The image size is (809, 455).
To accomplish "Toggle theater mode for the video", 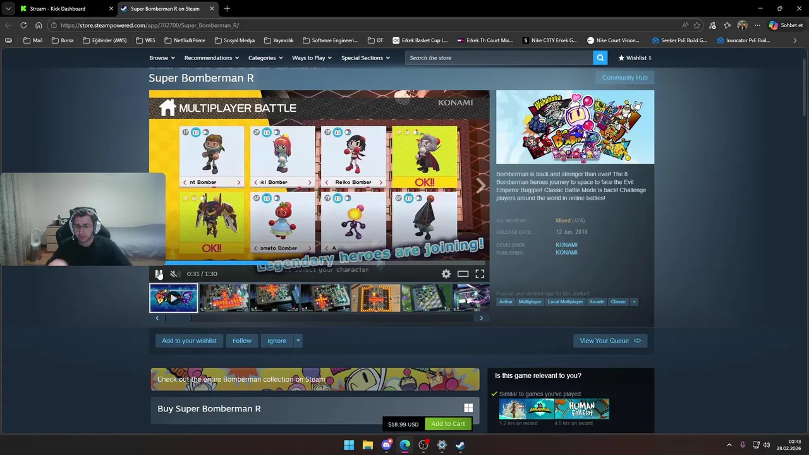I will point(463,274).
